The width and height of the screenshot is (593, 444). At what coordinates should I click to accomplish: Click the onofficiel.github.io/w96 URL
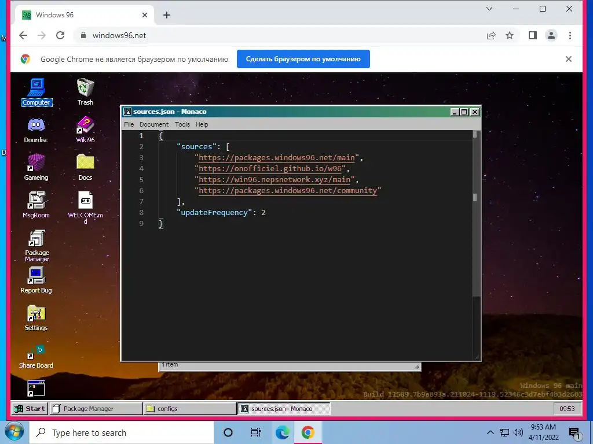(x=270, y=168)
